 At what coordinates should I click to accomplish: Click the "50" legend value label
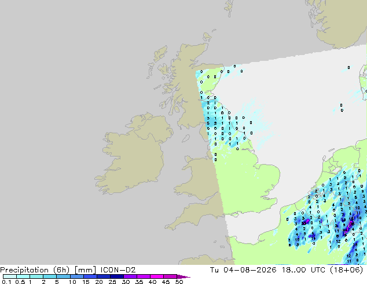(x=179, y=282)
